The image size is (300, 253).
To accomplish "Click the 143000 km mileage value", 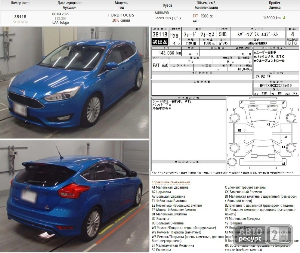I will [272, 18].
